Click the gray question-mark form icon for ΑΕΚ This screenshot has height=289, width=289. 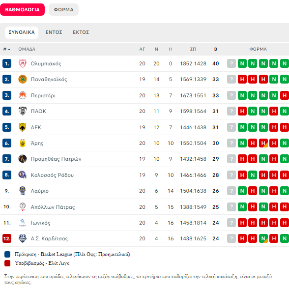click(231, 127)
